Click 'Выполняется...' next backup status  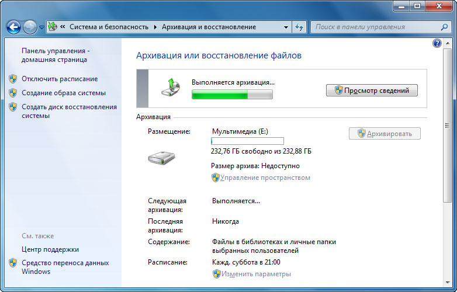click(x=236, y=201)
